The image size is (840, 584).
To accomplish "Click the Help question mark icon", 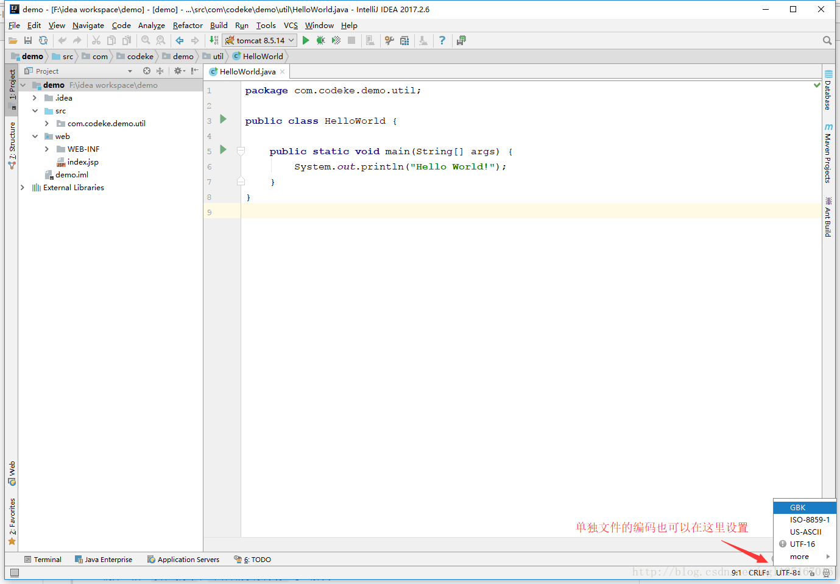I will point(442,40).
